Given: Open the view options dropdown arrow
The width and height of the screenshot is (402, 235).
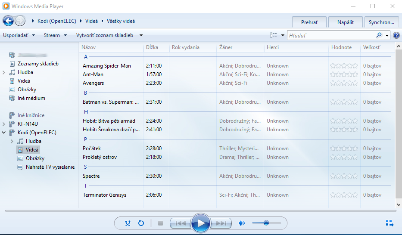Looking at the screenshot, I should click(283, 35).
